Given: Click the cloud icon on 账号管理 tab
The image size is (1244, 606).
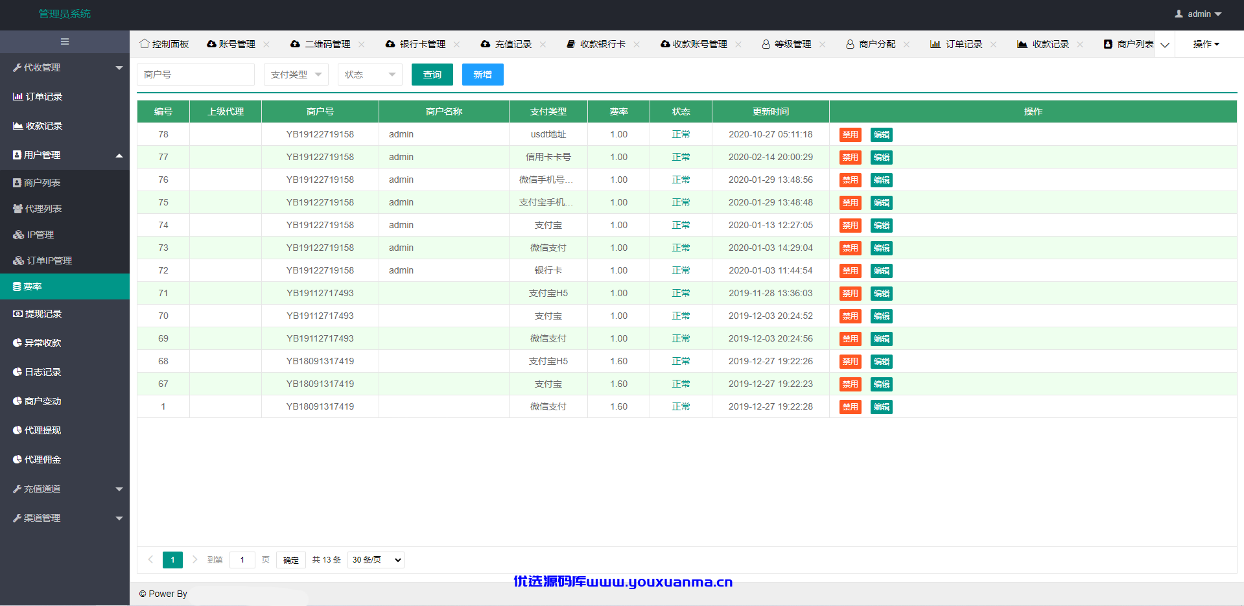Looking at the screenshot, I should click(211, 44).
